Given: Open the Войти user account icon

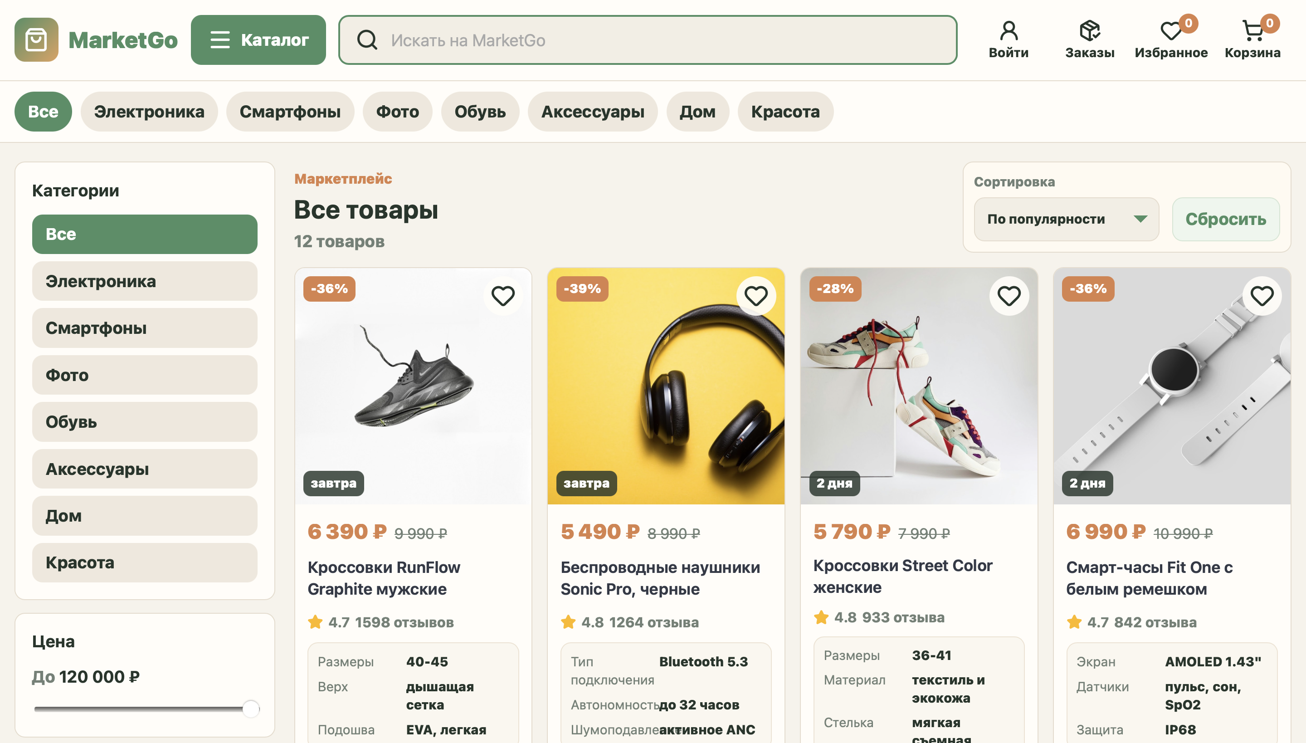Looking at the screenshot, I should (x=1009, y=31).
